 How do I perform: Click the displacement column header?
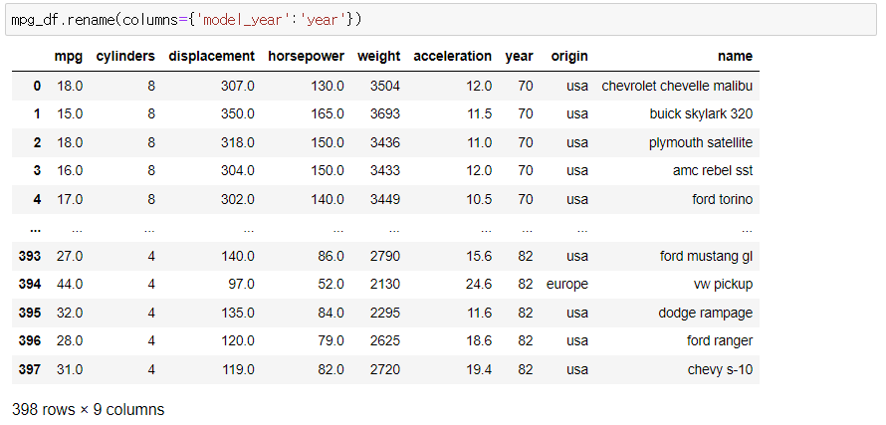(211, 57)
